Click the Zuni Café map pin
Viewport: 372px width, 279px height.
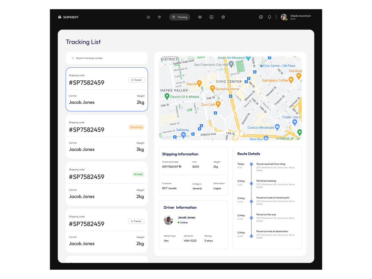218,104
